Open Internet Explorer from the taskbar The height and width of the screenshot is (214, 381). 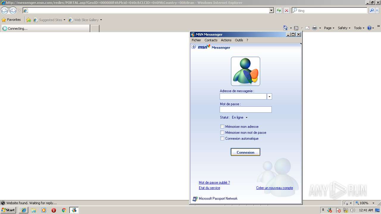coord(24,210)
